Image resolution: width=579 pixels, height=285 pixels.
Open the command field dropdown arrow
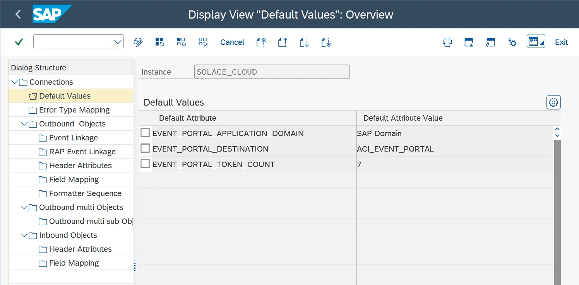pyautogui.click(x=118, y=42)
